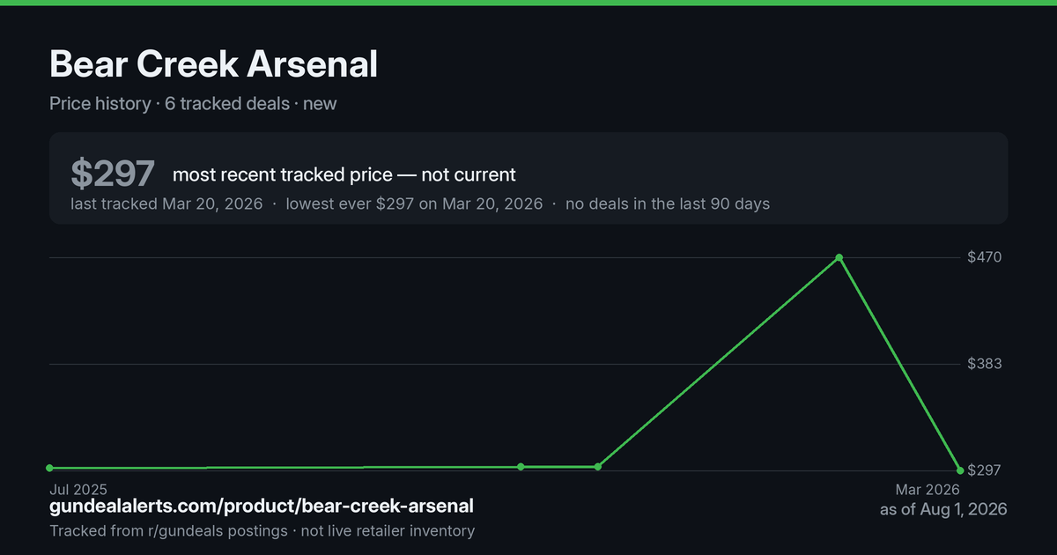Click the 'Price history · 6 tracked deals' subtitle
Viewport: 1057px width, 555px height.
pos(170,103)
